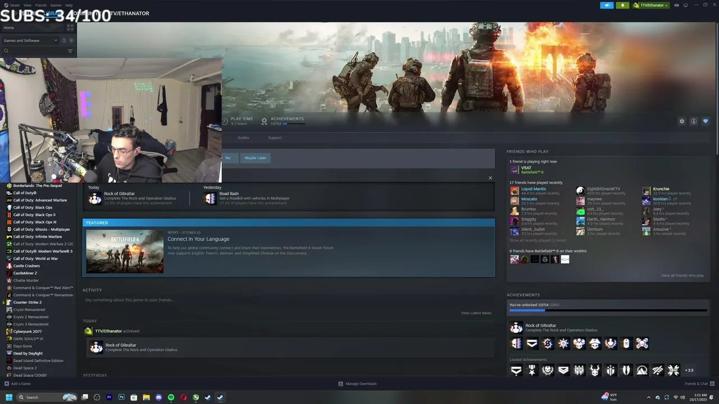Toggle recent activity clock filter
Image resolution: width=719 pixels, height=404 pixels.
[64, 40]
